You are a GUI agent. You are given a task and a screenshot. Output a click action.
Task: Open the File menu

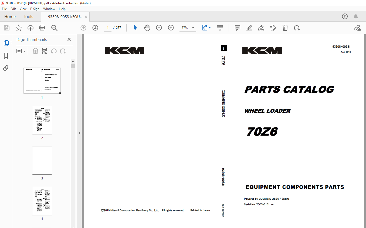tap(4, 9)
